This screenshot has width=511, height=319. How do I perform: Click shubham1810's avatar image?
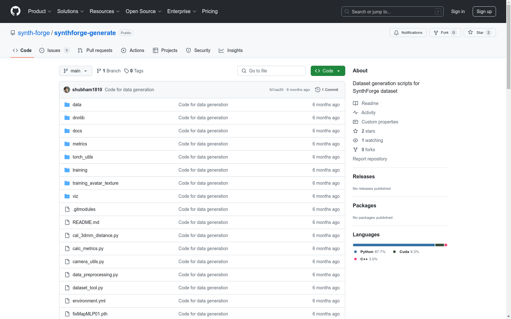67,90
